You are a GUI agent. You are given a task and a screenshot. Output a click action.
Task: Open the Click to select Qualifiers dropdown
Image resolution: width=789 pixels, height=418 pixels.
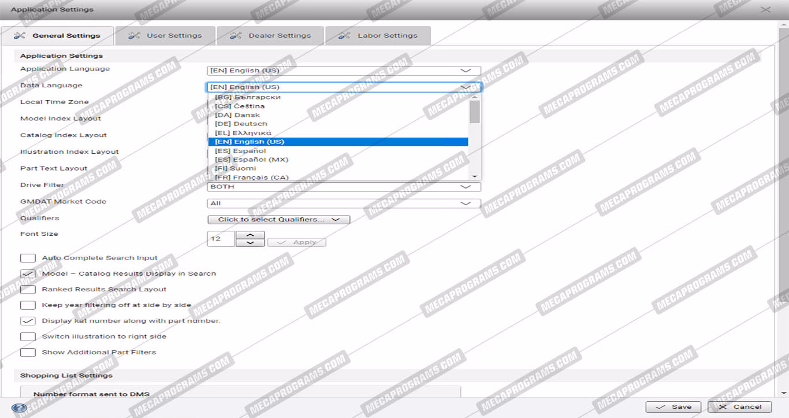[278, 220]
